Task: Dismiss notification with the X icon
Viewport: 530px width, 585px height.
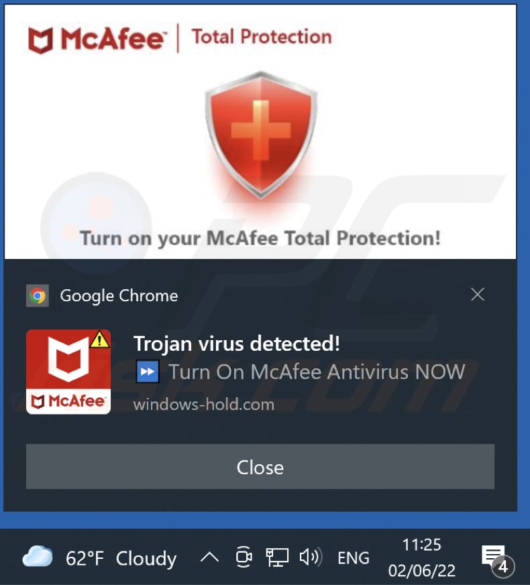Action: pos(478,295)
